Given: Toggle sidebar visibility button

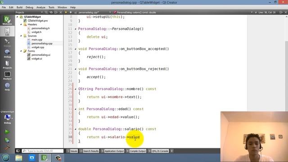Looking at the screenshot, I should tap(18, 151).
